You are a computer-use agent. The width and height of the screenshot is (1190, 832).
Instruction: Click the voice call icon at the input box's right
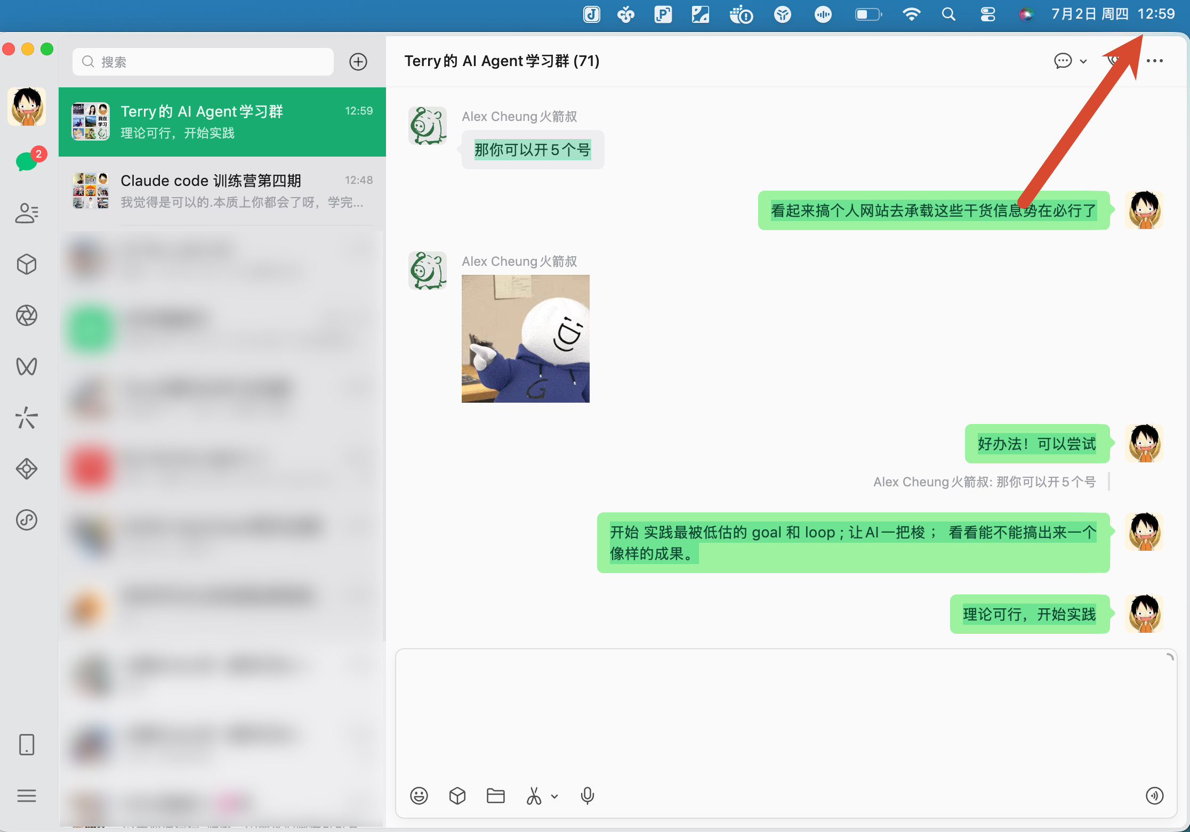1155,796
